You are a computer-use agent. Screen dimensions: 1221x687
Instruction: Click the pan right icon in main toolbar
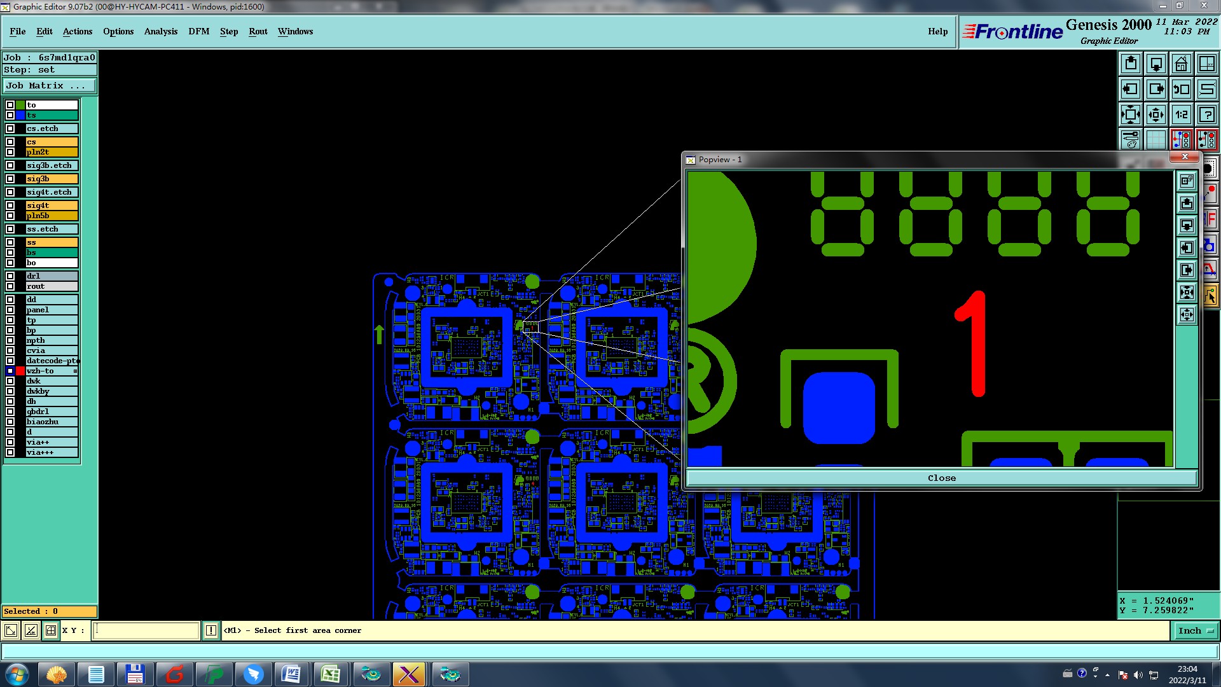click(x=1156, y=89)
